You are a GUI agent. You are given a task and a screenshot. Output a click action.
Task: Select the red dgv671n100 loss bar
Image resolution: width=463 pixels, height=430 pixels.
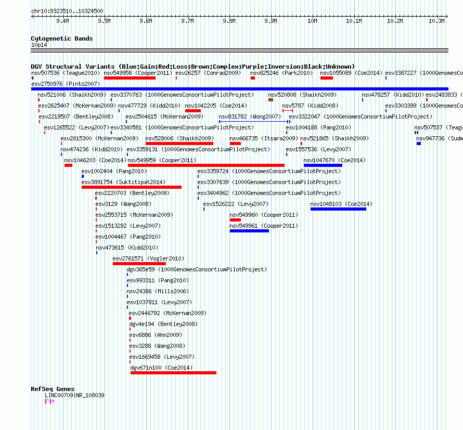click(173, 373)
